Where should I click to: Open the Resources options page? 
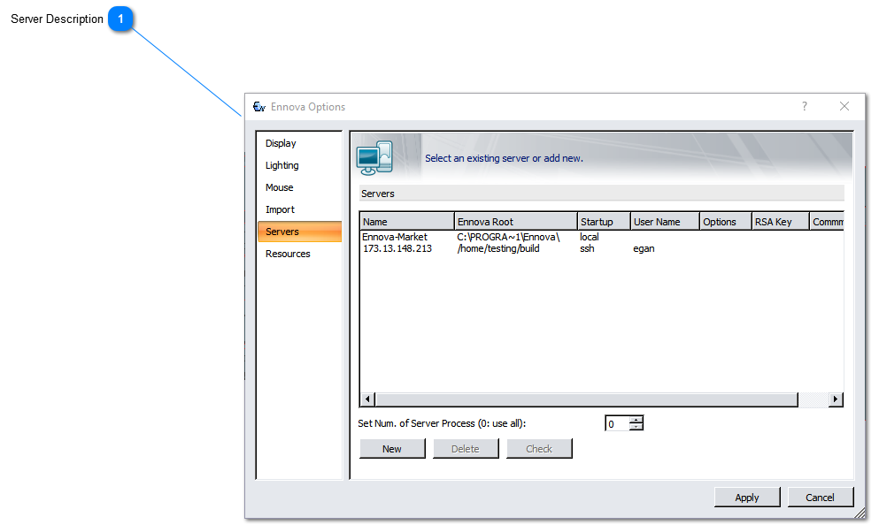[x=288, y=254]
